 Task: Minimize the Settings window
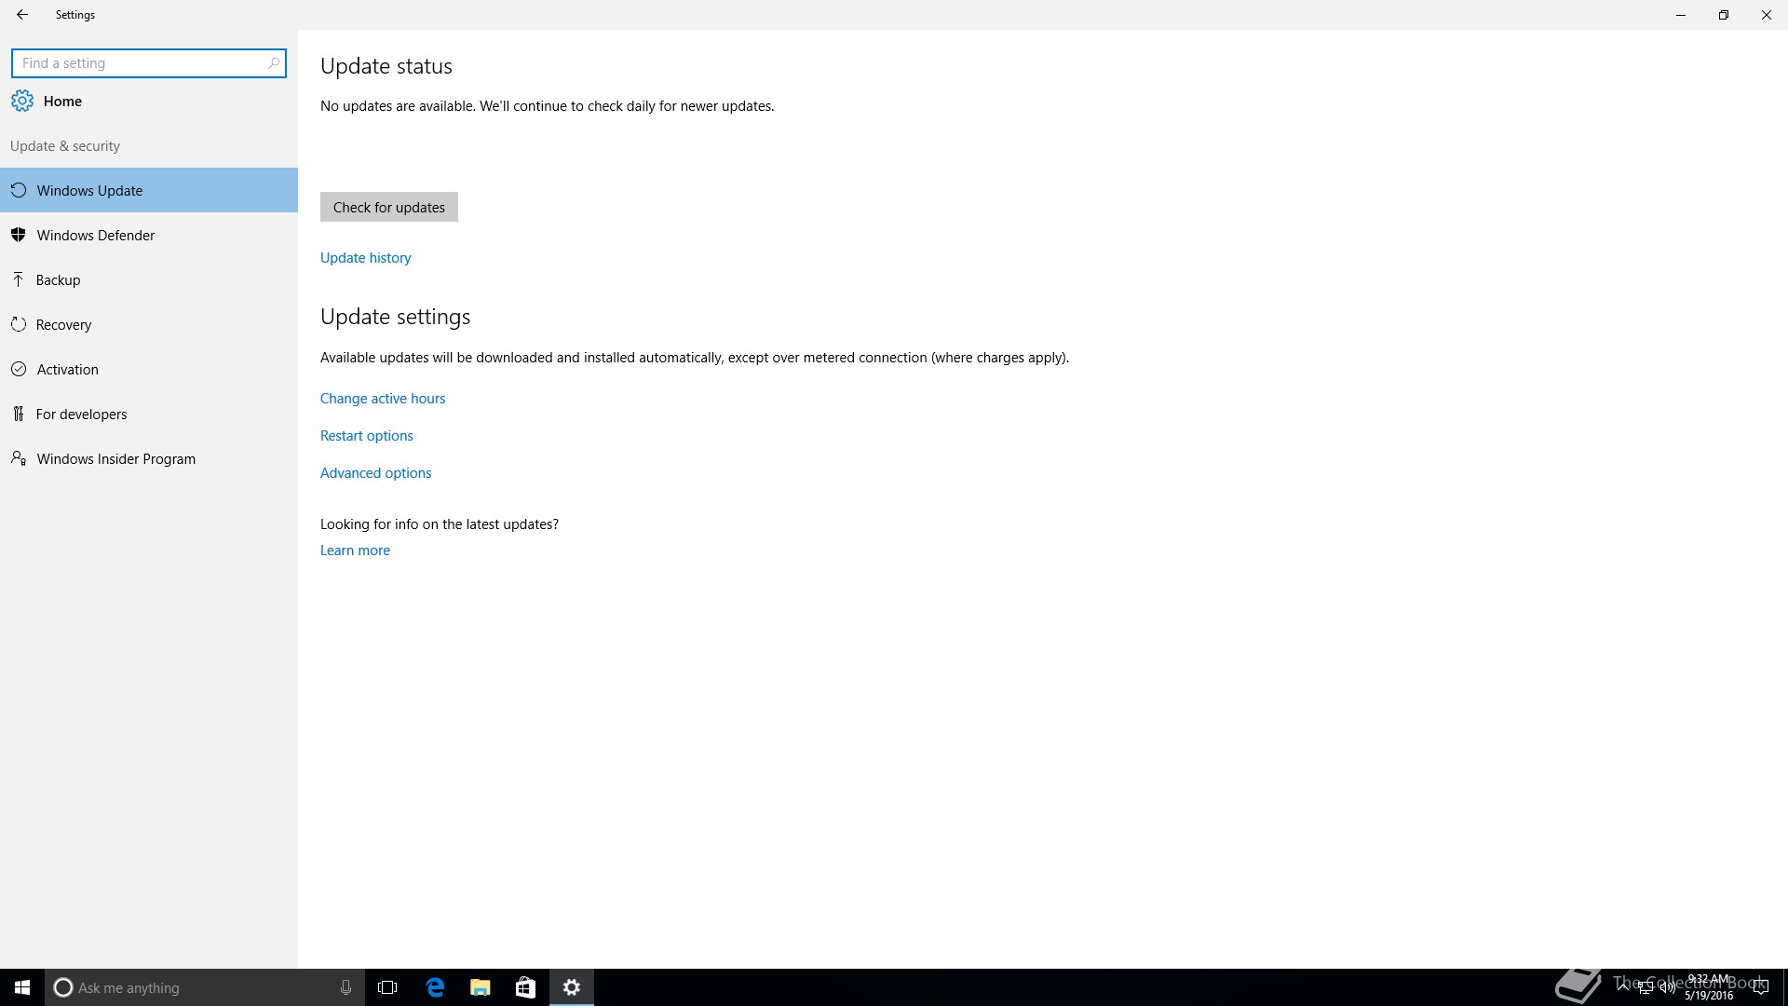click(1681, 15)
